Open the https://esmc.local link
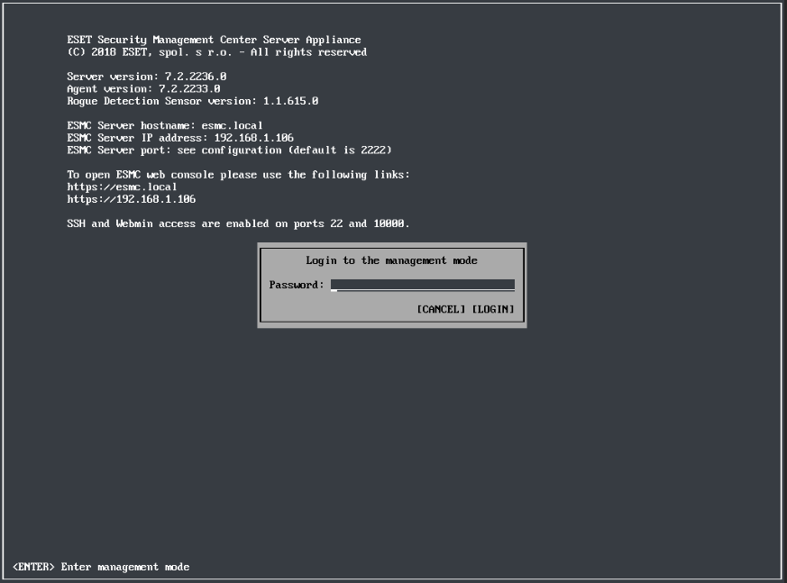Screen dimensions: 787x583 point(122,187)
